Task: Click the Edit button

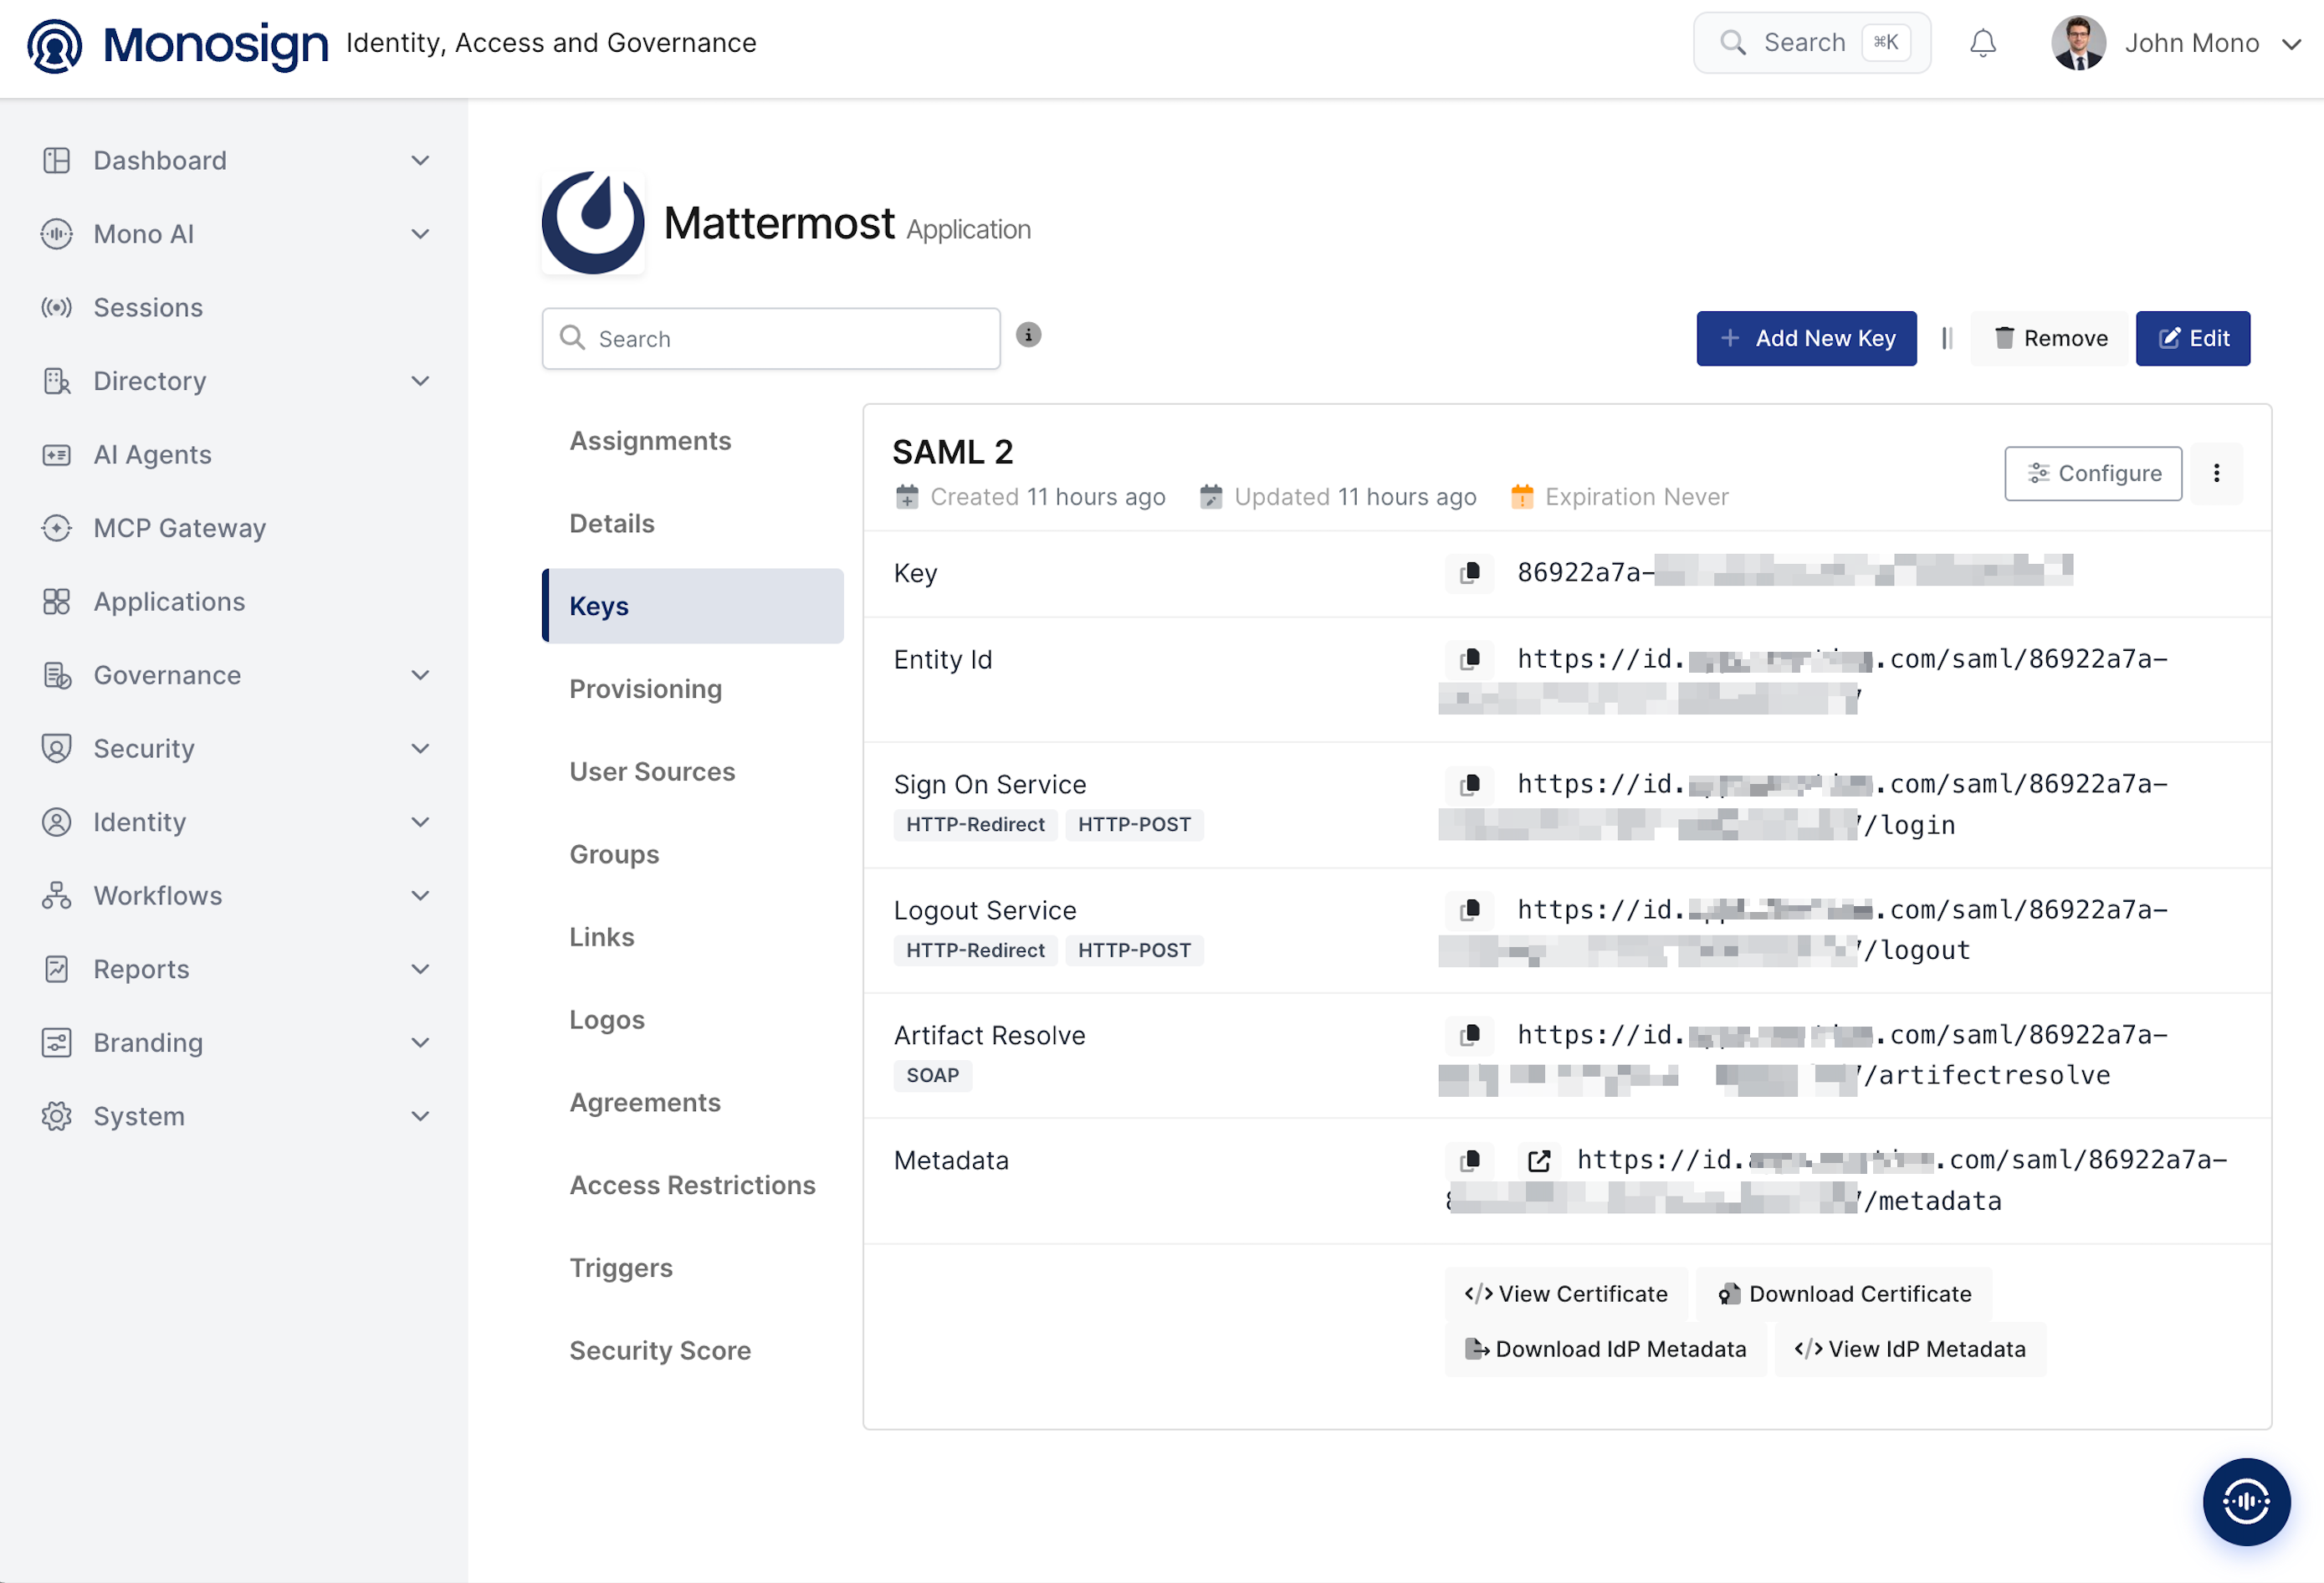Action: [2193, 338]
